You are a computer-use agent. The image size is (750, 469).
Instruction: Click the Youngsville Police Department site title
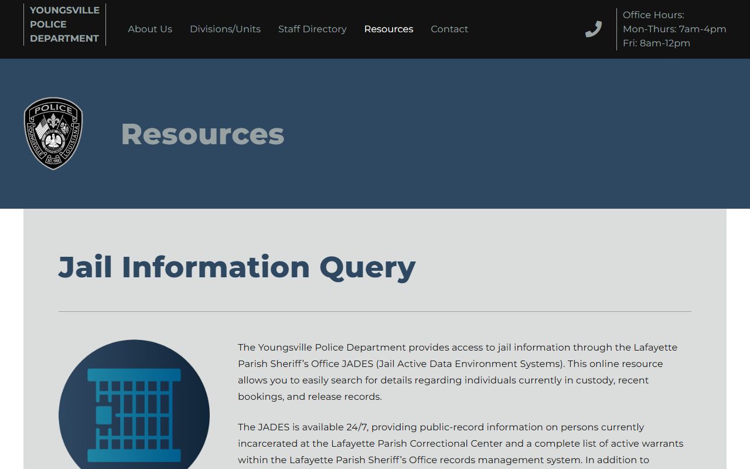64,25
